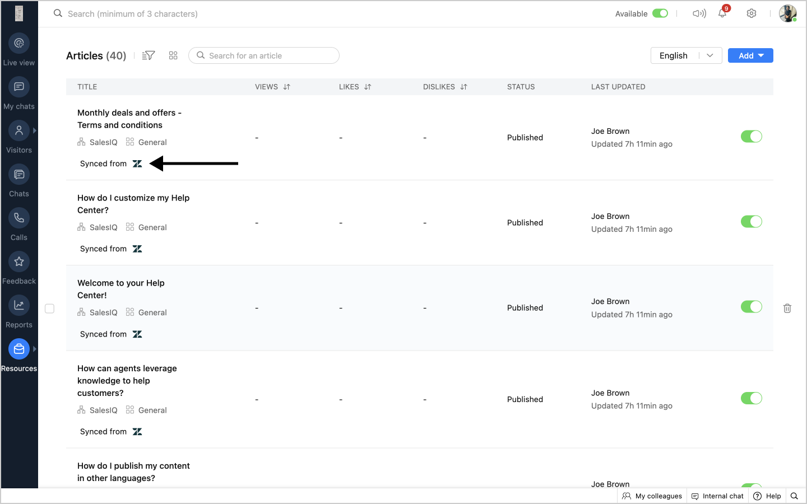Open the English language dropdown
This screenshot has width=807, height=504.
click(686, 55)
